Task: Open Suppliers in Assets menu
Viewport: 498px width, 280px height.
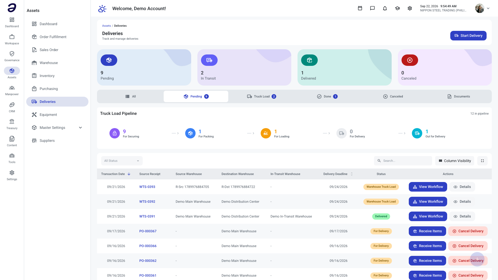Action: tap(57, 141)
